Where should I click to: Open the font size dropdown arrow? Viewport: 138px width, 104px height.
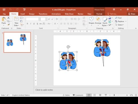(46, 19)
